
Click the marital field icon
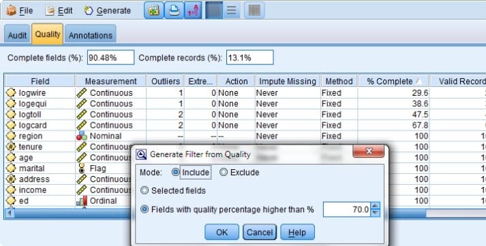pos(11,169)
